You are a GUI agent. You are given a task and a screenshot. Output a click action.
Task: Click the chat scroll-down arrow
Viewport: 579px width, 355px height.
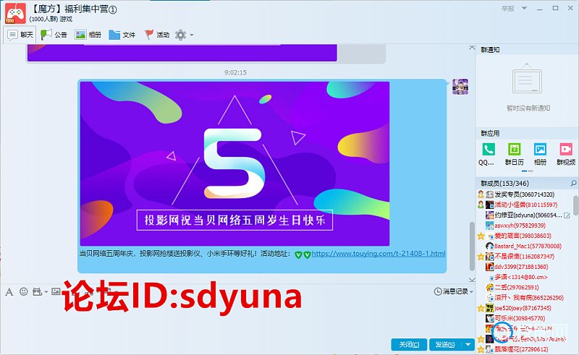472,279
